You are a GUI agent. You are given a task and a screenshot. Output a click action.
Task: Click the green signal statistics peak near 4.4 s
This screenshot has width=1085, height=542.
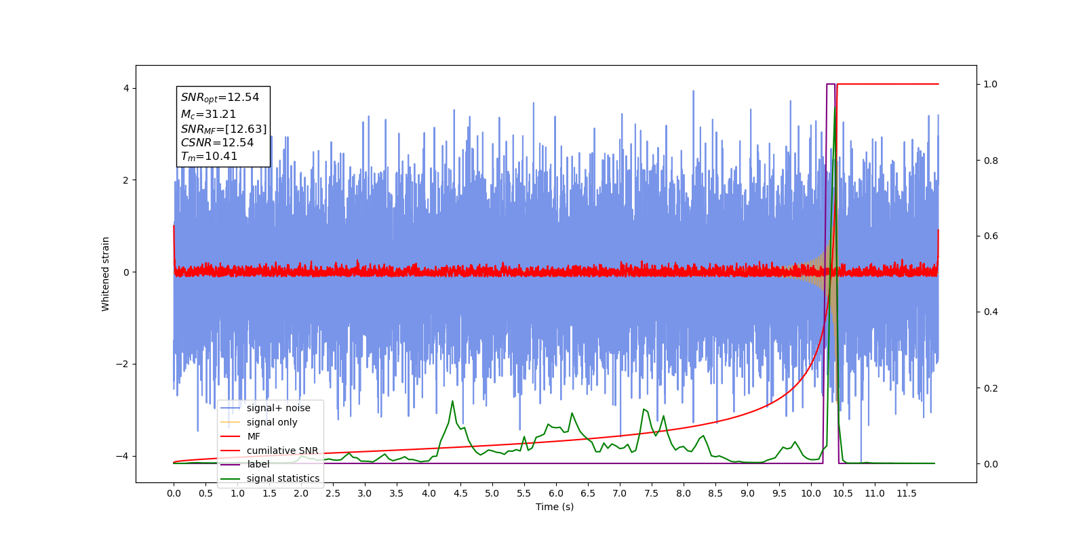[x=452, y=402]
